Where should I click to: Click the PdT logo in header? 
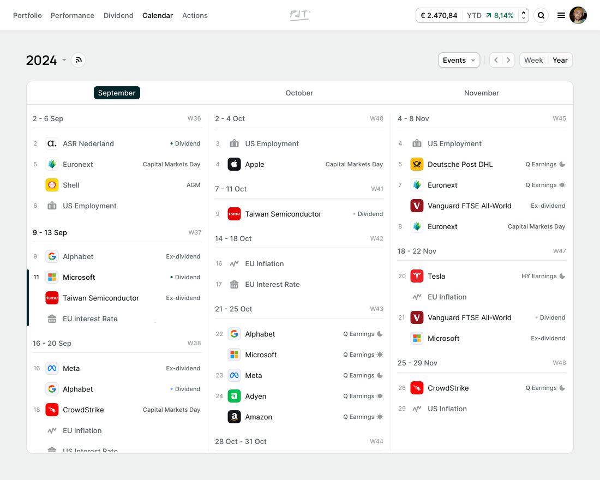299,15
